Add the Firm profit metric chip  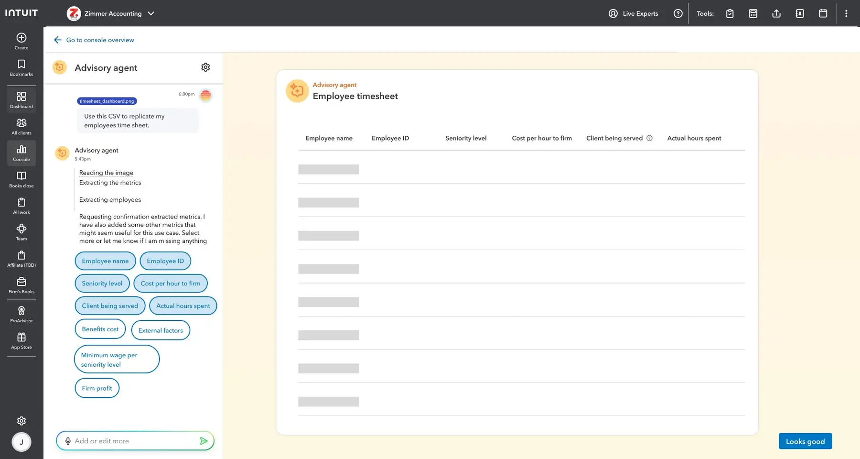97,388
